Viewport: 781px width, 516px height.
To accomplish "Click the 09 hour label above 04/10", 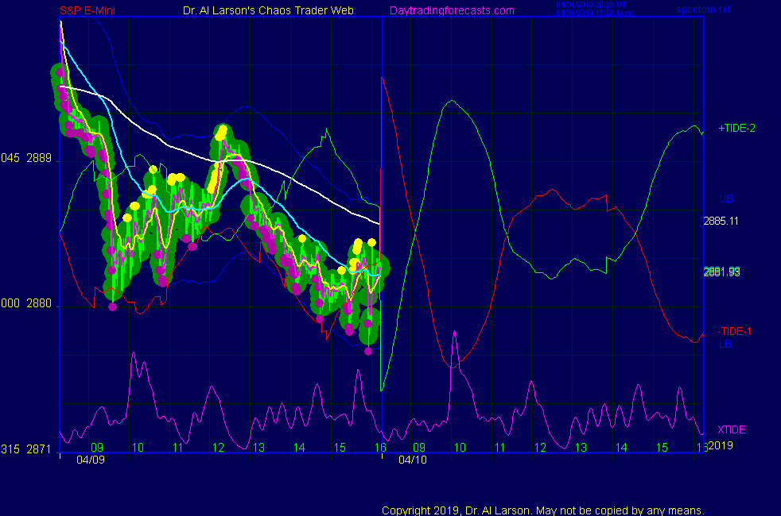I will 419,448.
